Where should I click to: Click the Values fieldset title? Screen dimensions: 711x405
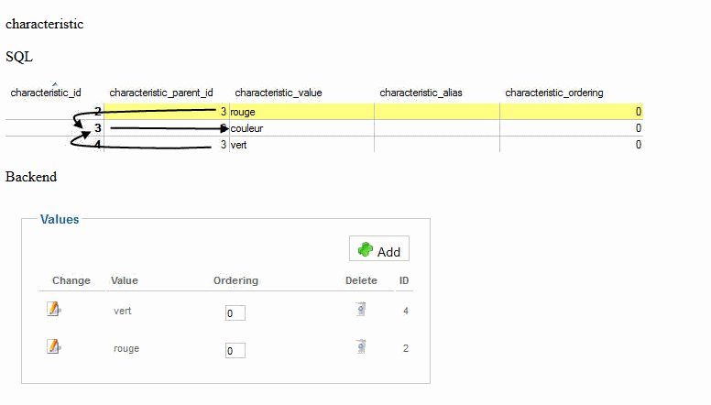[60, 220]
